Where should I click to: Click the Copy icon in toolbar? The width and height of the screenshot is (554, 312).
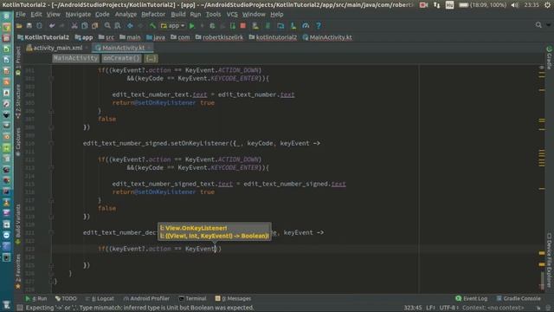(85, 26)
